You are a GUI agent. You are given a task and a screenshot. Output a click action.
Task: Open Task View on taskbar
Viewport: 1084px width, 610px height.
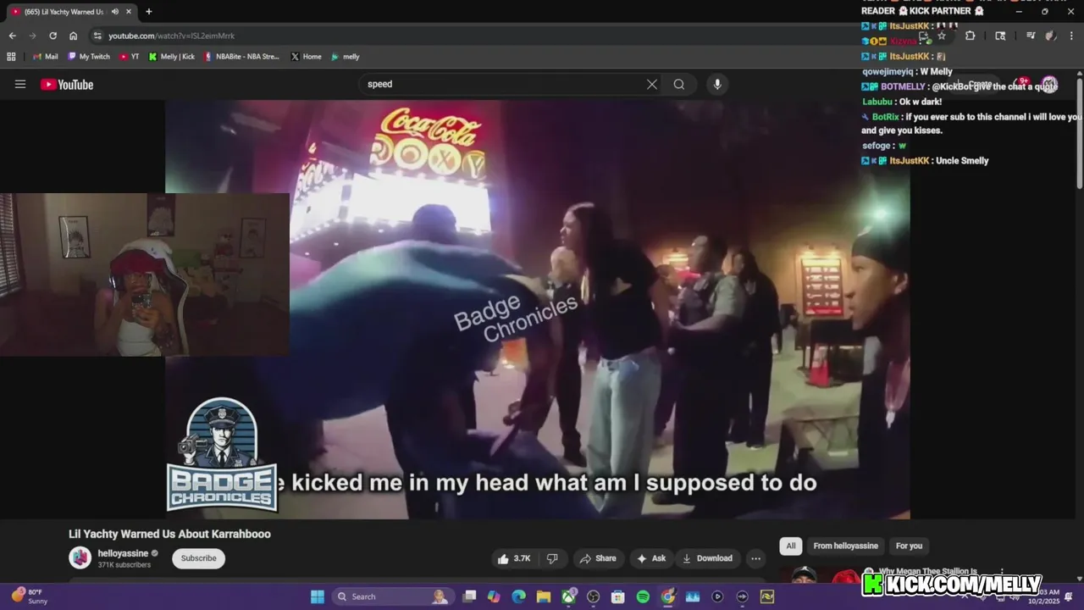point(469,596)
